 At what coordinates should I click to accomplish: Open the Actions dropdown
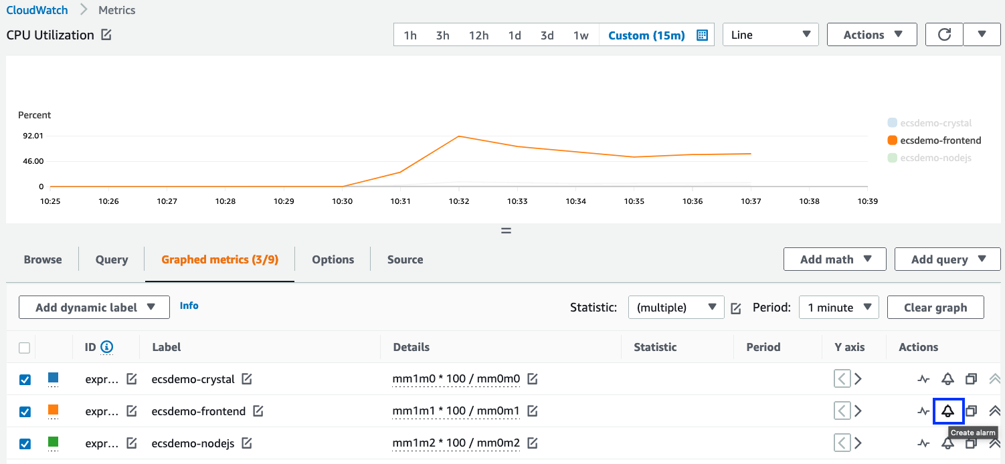871,34
